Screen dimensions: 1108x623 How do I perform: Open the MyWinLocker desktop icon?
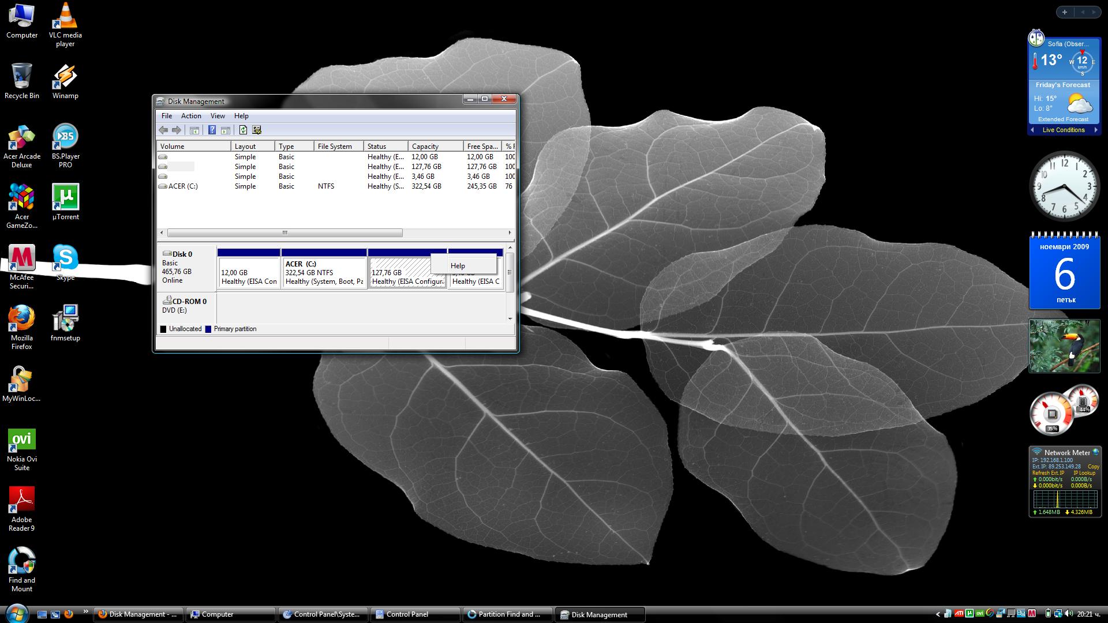[22, 384]
